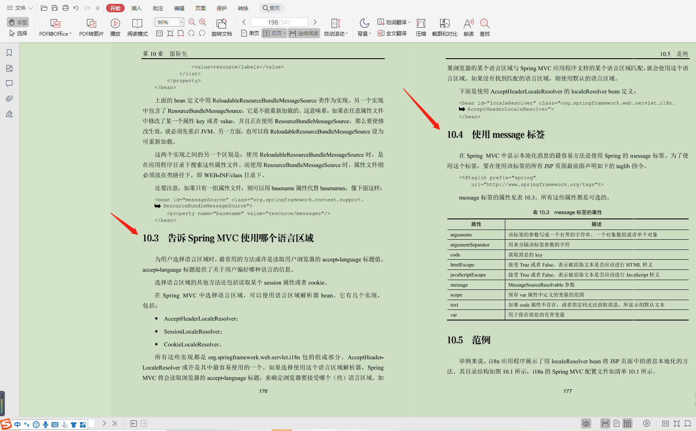Viewport: 696px width, 431px height.
Task: Open the signature panel in sidebar
Action: (9, 114)
